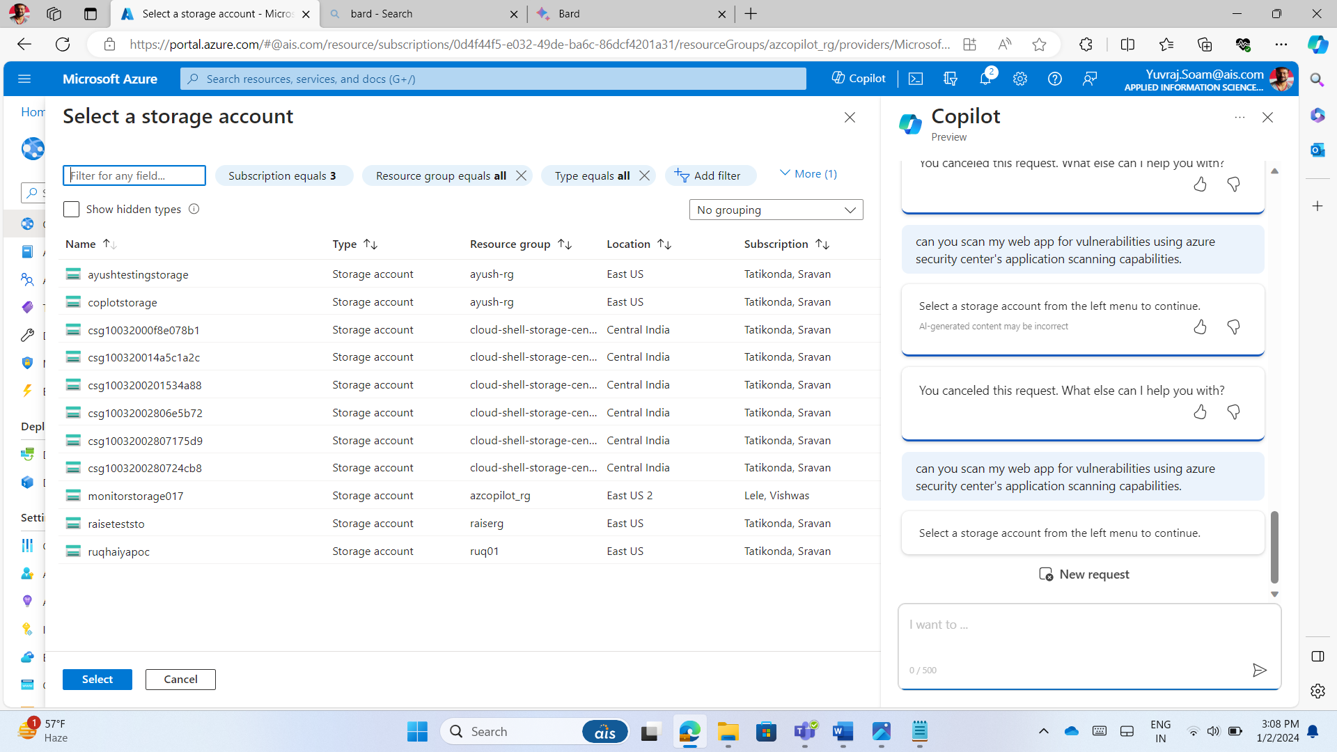Open the Edge sidebar Copilot icon
Viewport: 1337px width, 752px height.
click(1317, 45)
